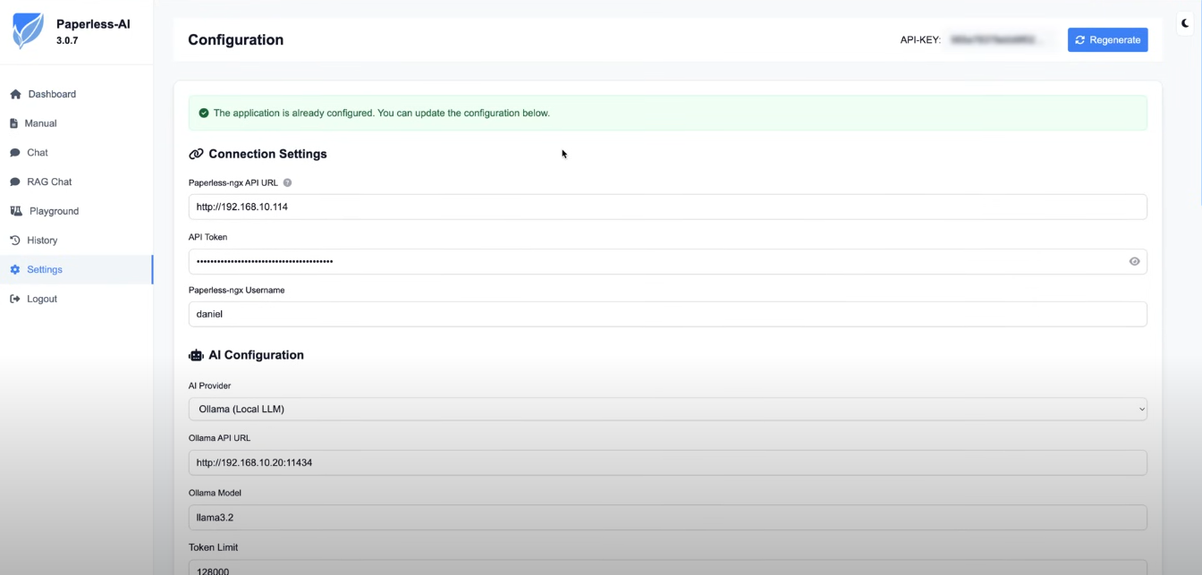The image size is (1202, 575).
Task: Click the "API-KEY:" label
Action: click(x=920, y=40)
